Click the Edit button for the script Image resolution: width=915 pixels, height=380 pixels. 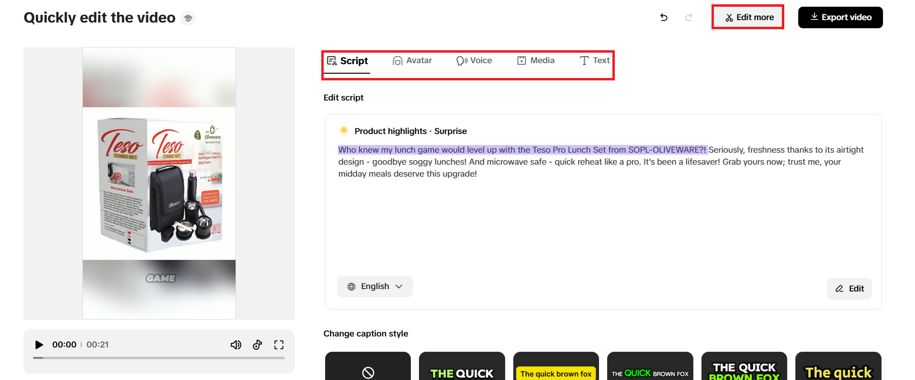[849, 289]
